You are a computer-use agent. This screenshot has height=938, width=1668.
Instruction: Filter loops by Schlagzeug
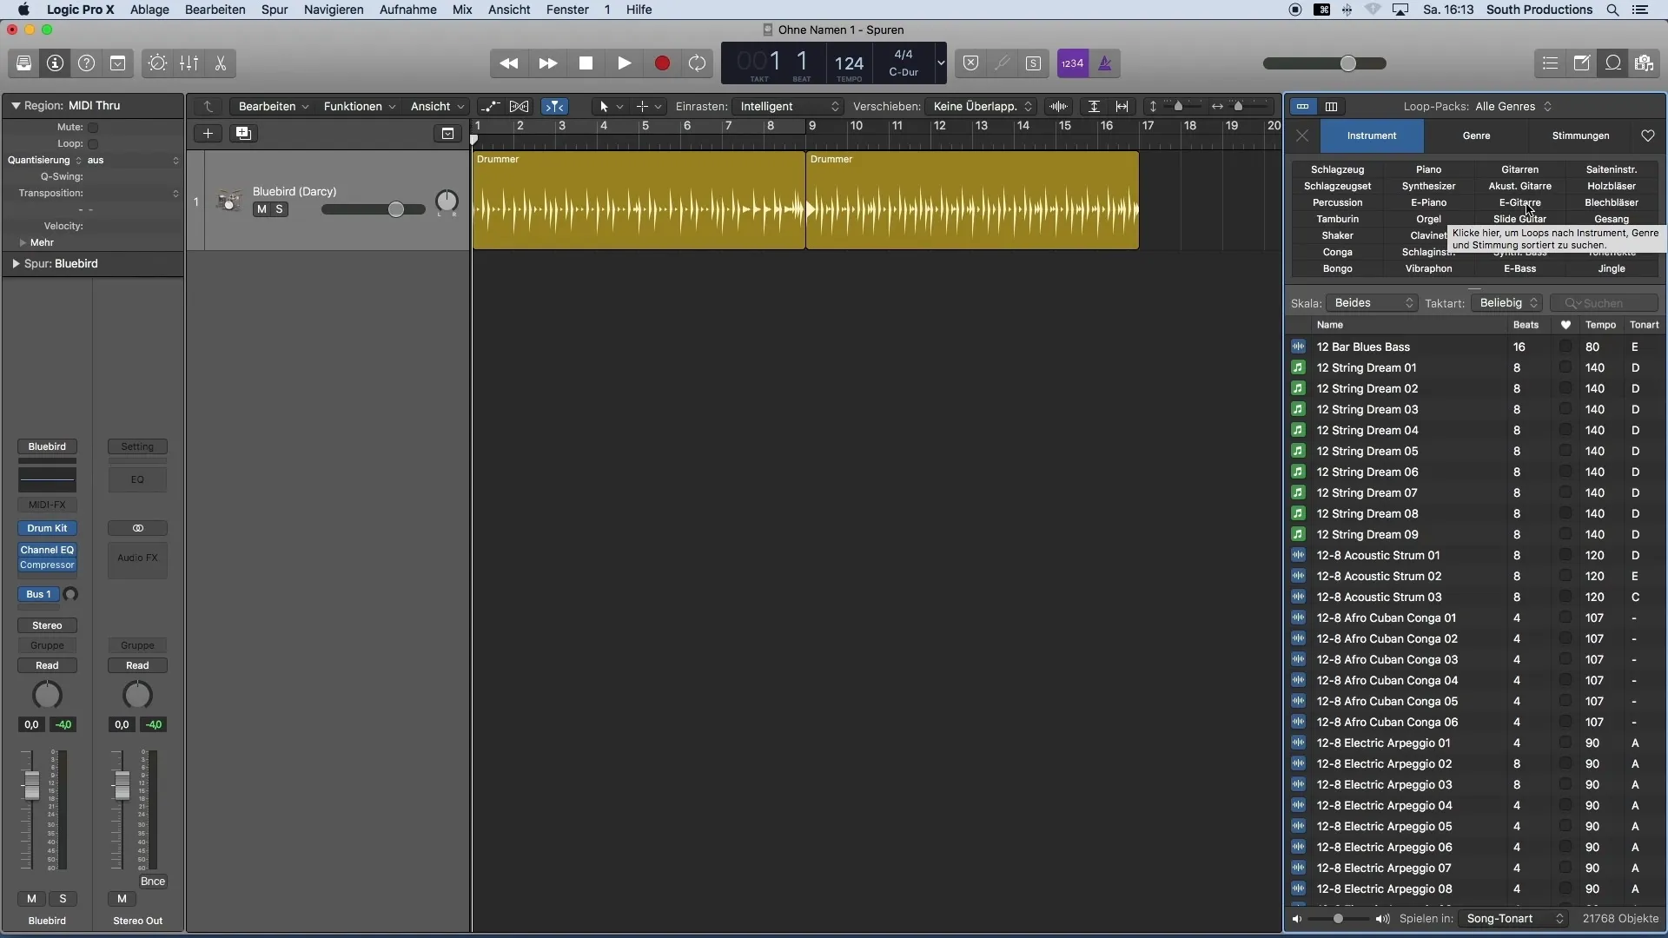(x=1337, y=169)
